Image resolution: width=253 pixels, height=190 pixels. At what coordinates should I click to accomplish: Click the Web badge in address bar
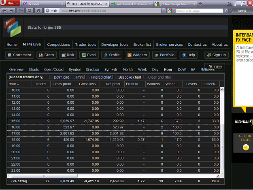[52, 11]
